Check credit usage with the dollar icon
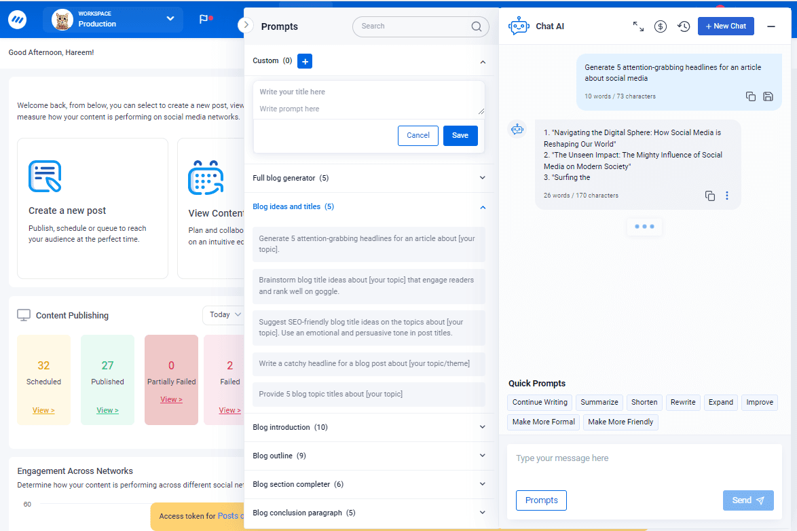The width and height of the screenshot is (797, 531). 660,26
